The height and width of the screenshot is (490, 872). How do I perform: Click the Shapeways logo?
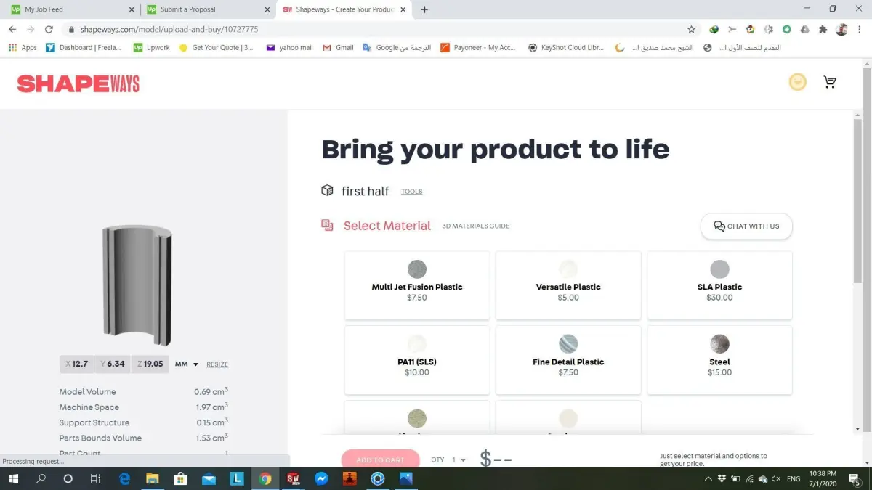click(78, 83)
